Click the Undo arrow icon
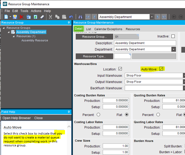 click(71, 17)
